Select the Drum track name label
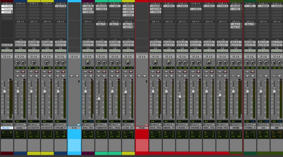The width and height of the screenshot is (283, 157). click(x=141, y=128)
